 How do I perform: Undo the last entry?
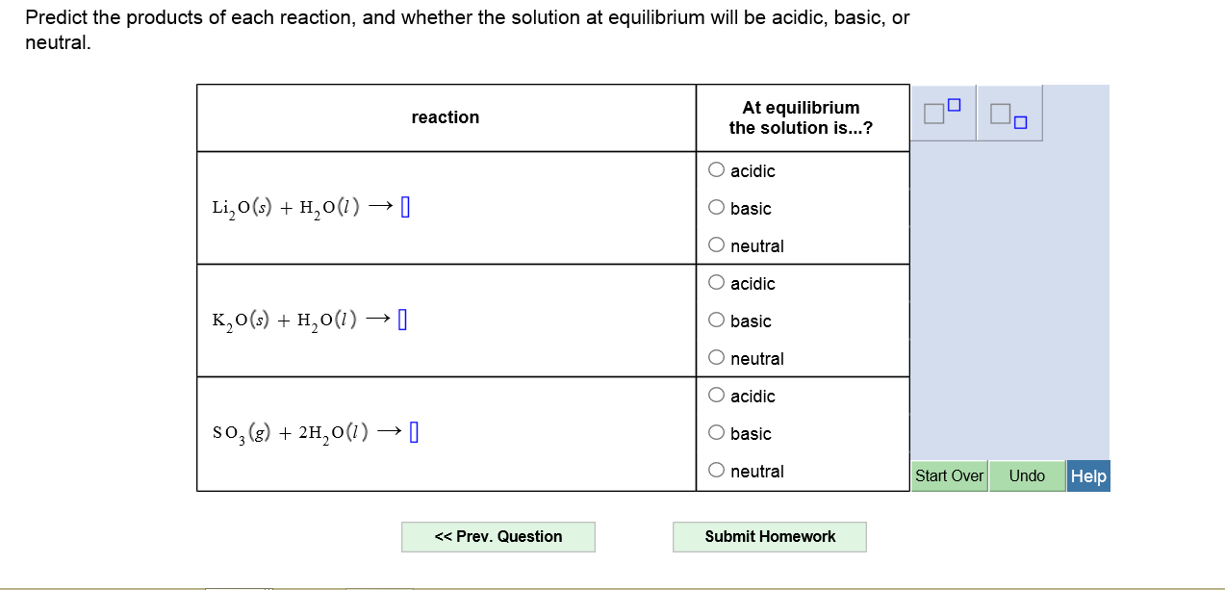(x=1027, y=475)
